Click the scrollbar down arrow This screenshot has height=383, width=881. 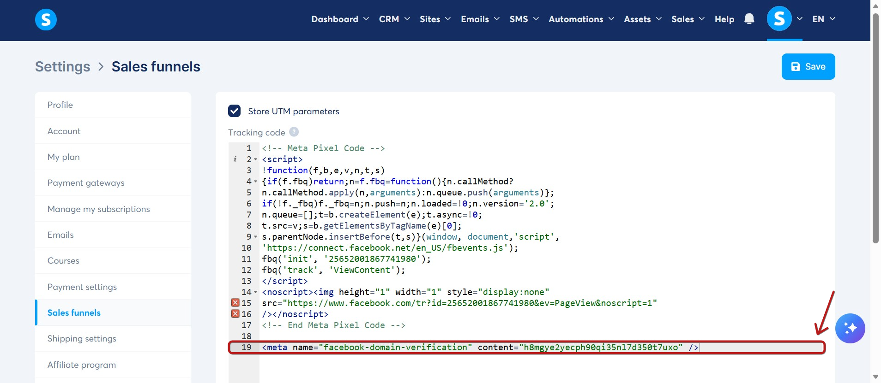click(x=875, y=377)
